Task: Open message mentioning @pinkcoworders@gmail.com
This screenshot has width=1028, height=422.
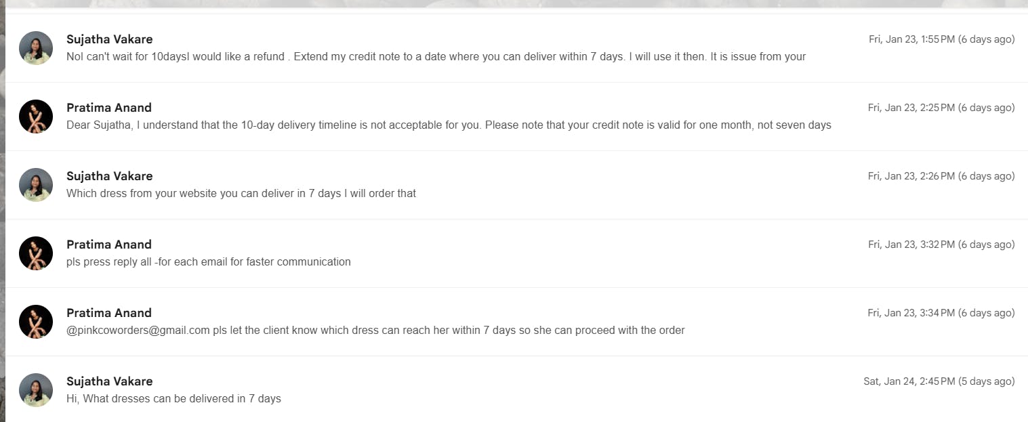Action: click(x=375, y=331)
